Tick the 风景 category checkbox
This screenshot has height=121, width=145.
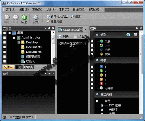pos(92,41)
